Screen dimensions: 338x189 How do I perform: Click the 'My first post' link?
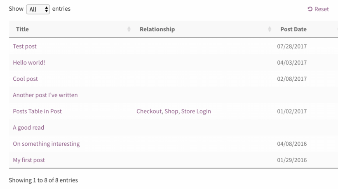pyautogui.click(x=29, y=160)
